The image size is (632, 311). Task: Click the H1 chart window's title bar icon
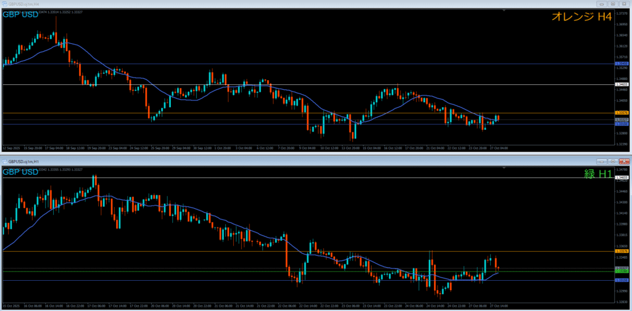pos(4,161)
